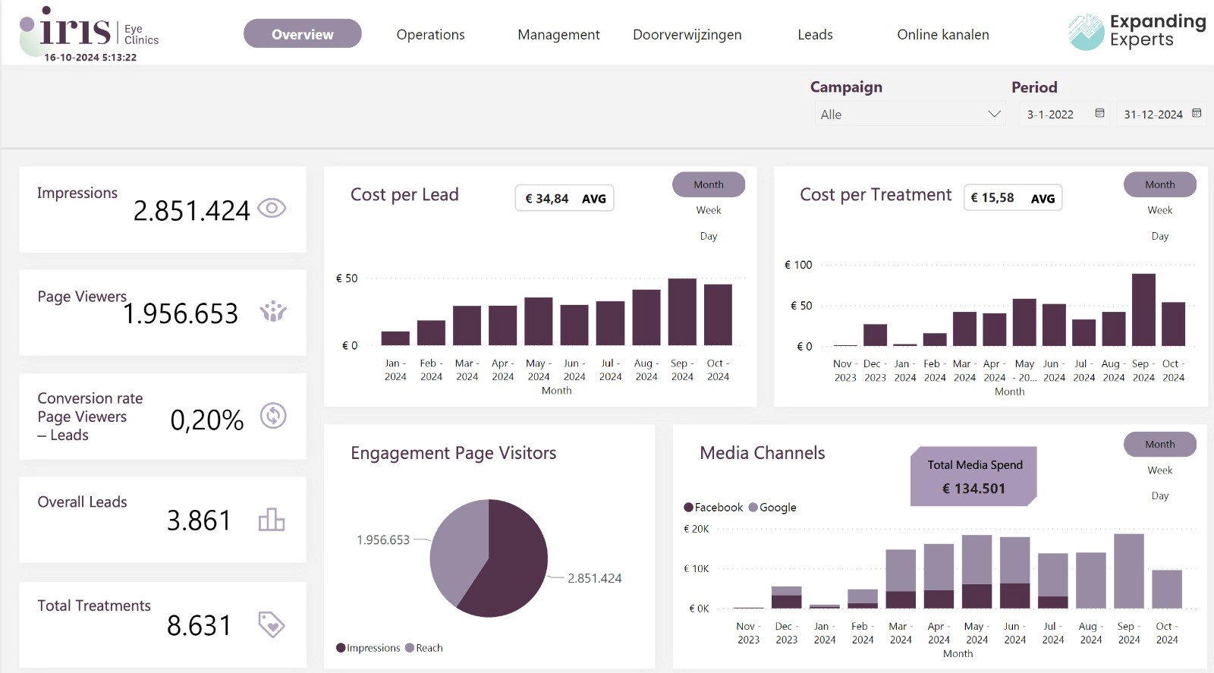Open calendar picker for start date 3-1-2022

tap(1099, 114)
